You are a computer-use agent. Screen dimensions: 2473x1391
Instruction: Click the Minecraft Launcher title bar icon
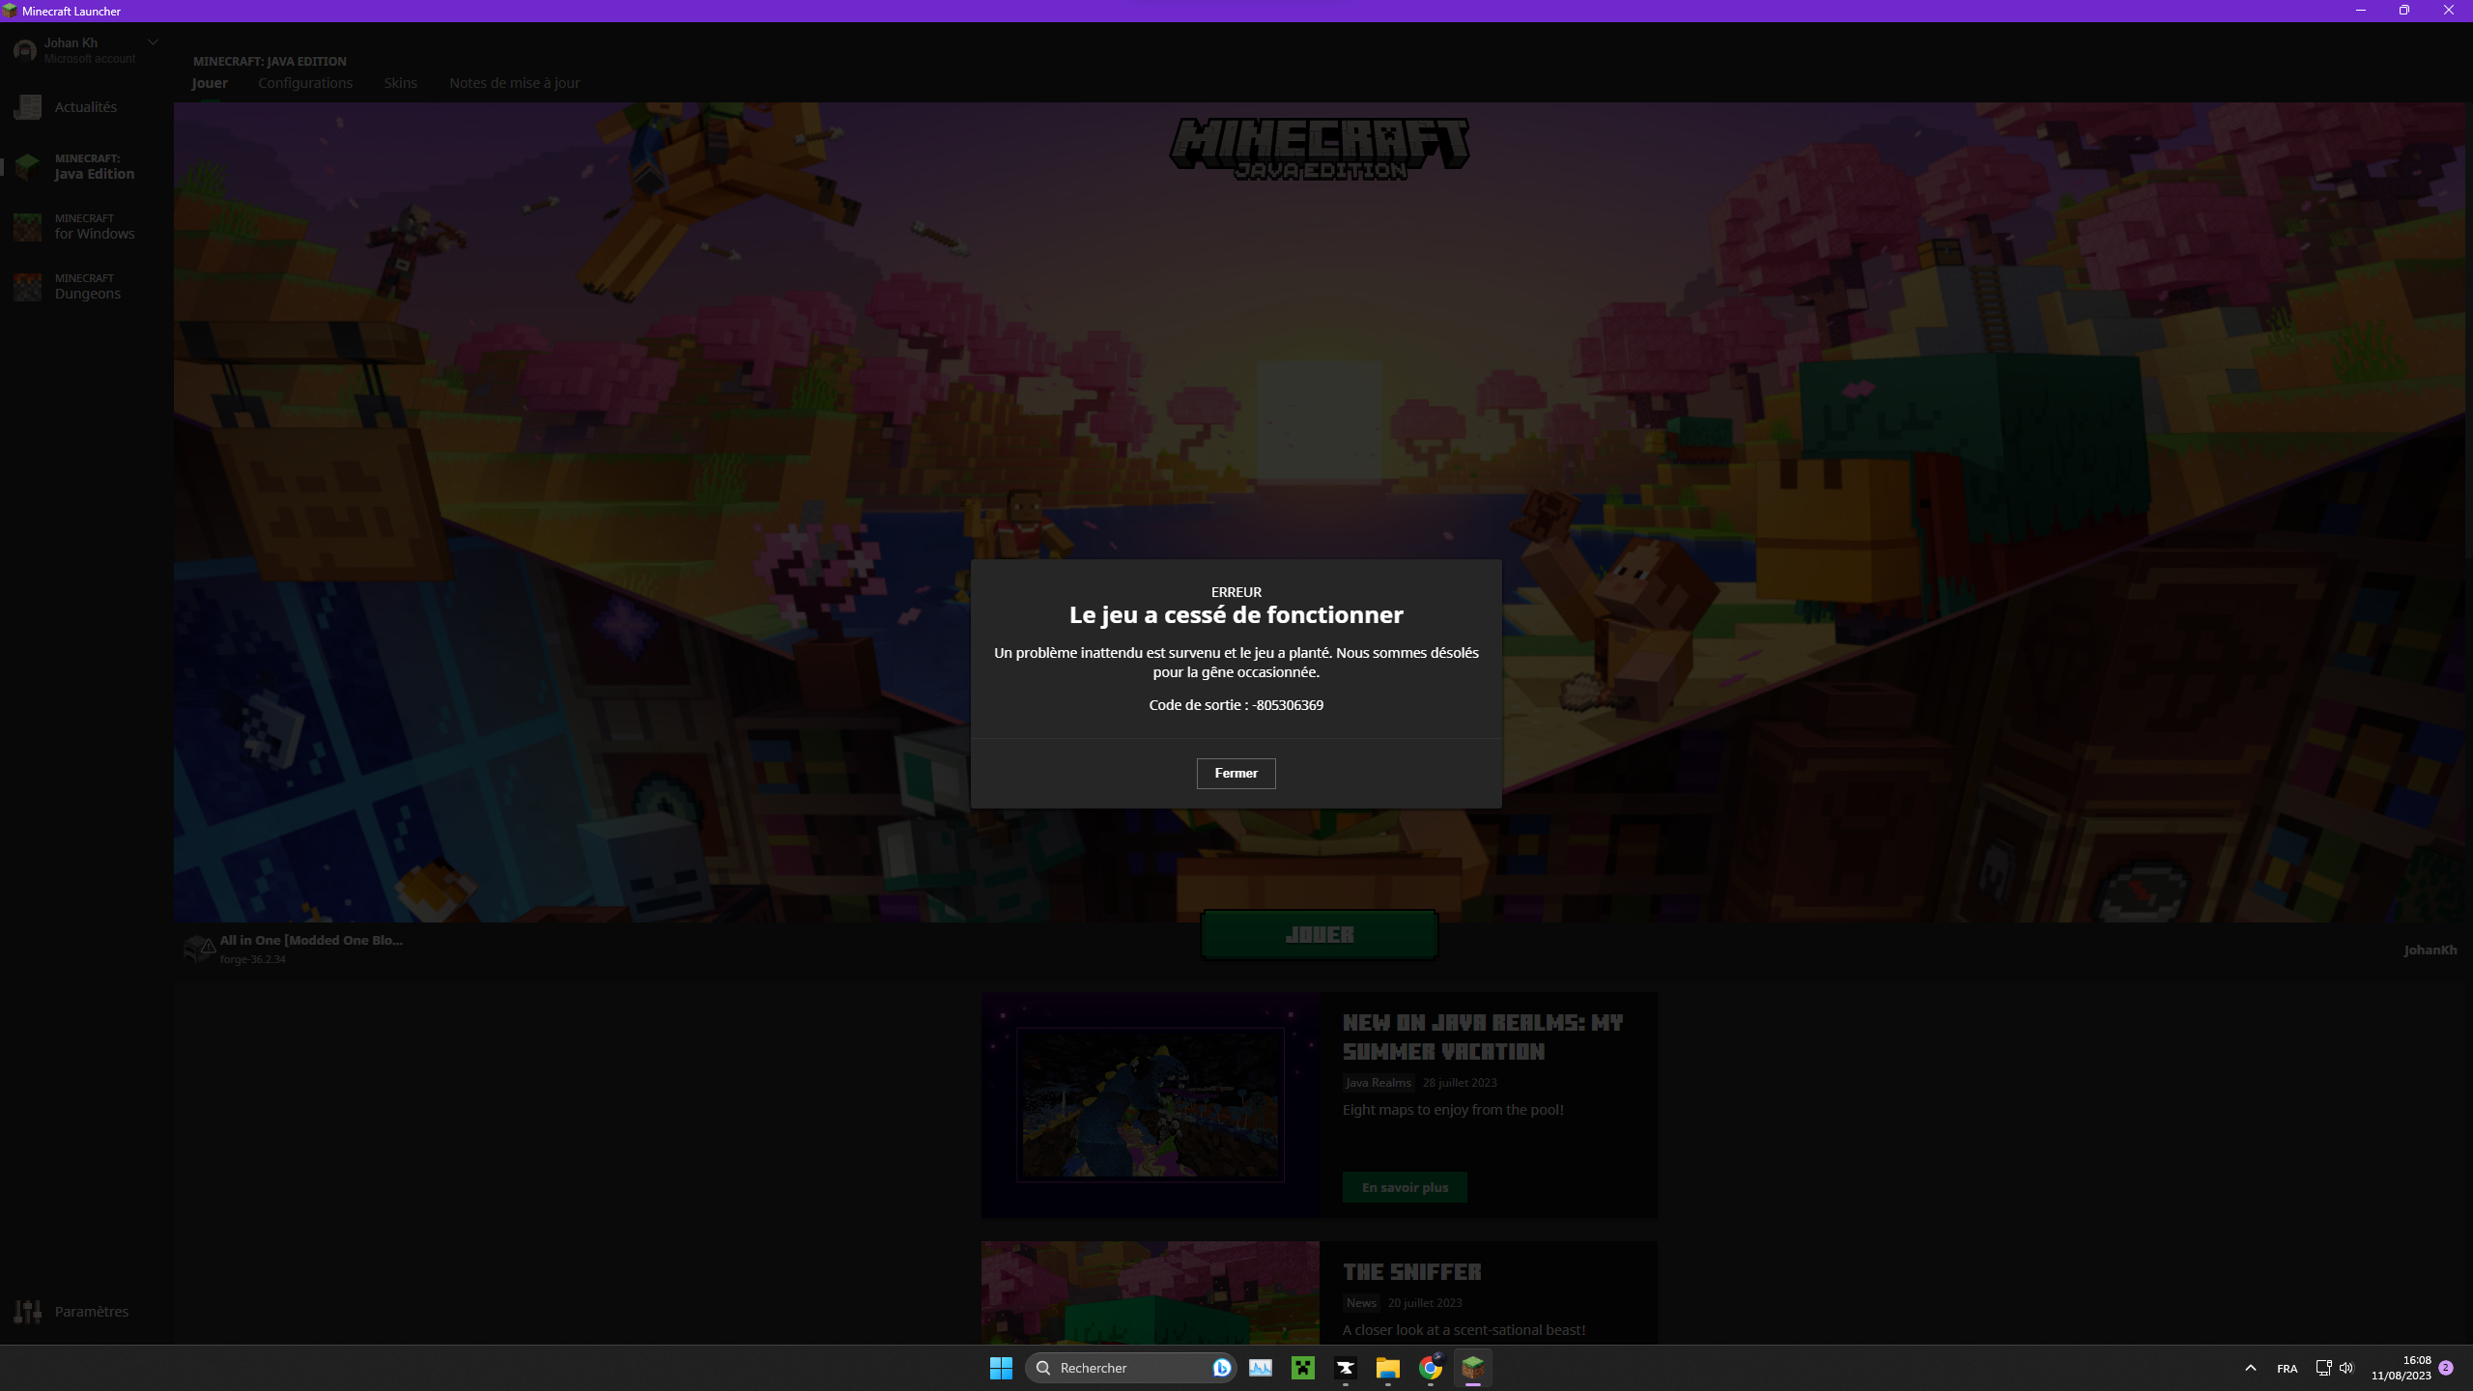10,11
